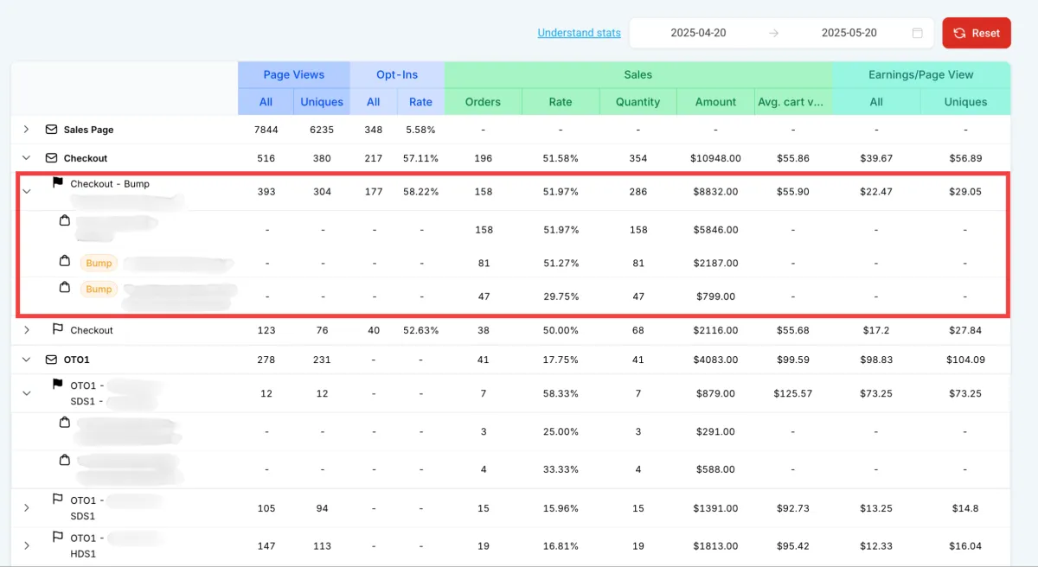Expand the Checkout row with 123 views
The width and height of the screenshot is (1038, 567).
26,329
